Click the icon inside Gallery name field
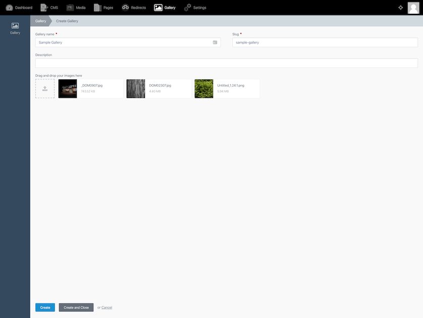This screenshot has height=318, width=423. (215, 42)
